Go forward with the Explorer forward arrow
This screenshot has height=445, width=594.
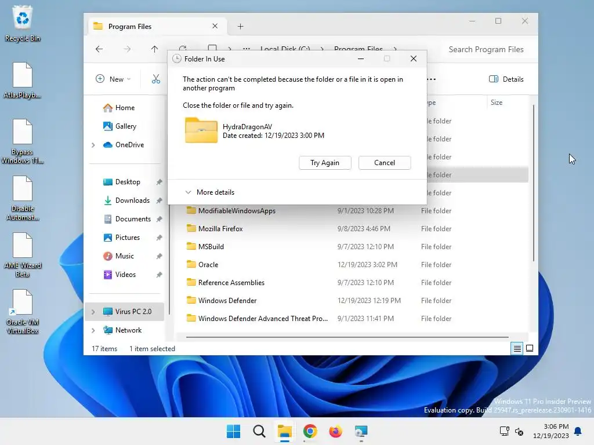coord(127,49)
